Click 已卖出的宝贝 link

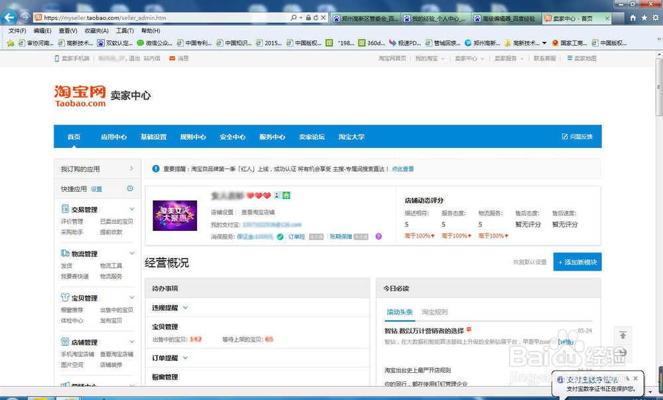click(117, 221)
